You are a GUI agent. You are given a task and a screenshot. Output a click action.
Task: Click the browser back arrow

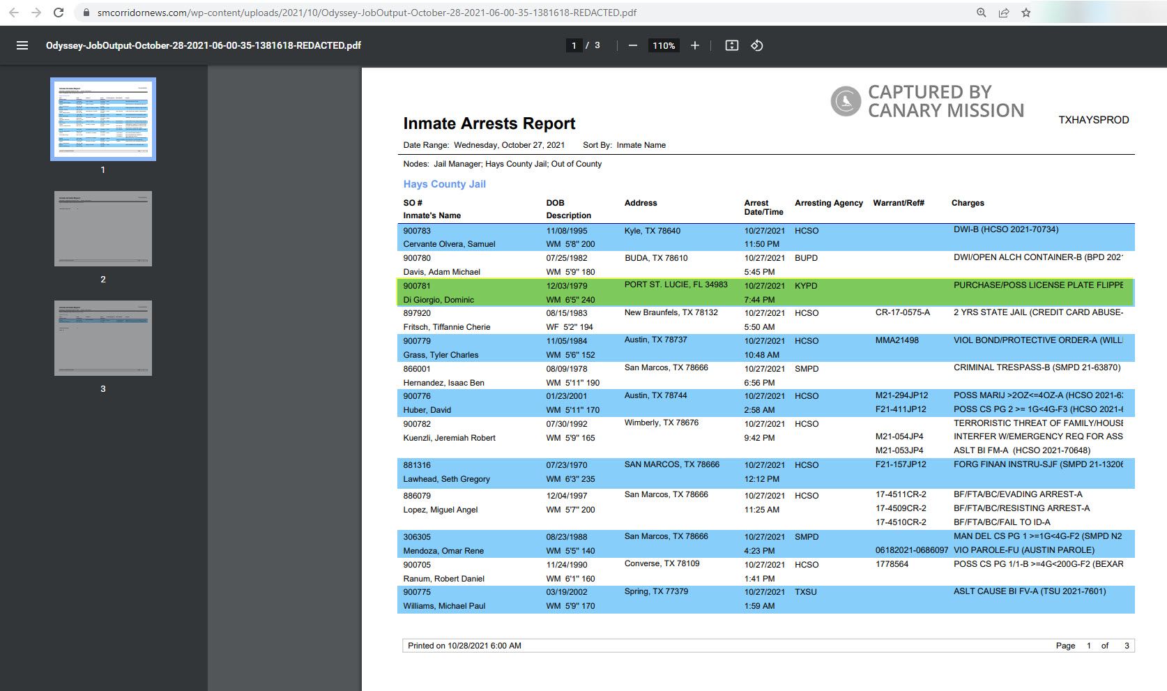tap(13, 13)
